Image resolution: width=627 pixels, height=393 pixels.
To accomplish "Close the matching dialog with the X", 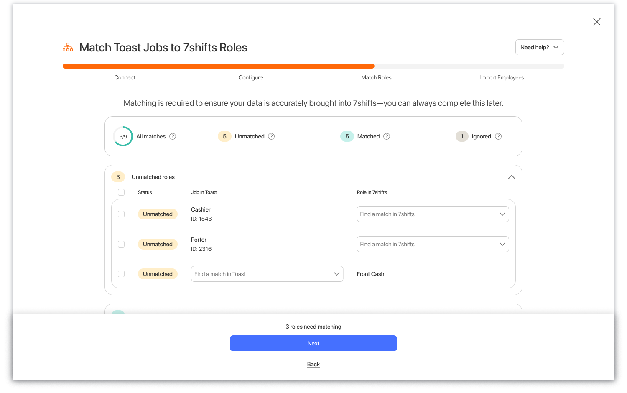I will 596,22.
